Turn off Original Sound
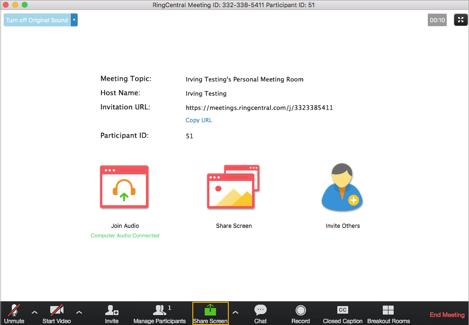Image resolution: width=469 pixels, height=325 pixels. (37, 20)
